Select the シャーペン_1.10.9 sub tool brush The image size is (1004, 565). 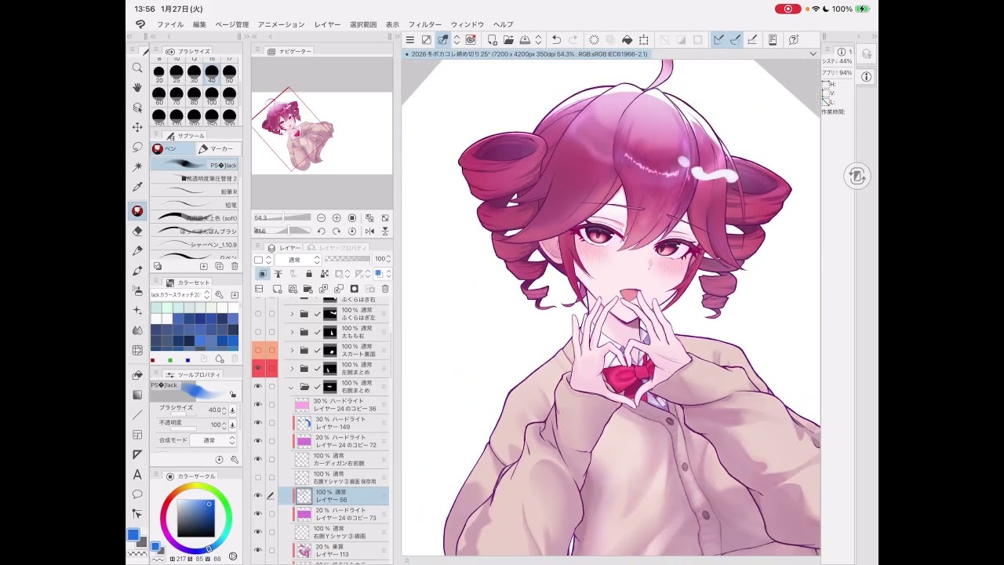click(x=194, y=244)
